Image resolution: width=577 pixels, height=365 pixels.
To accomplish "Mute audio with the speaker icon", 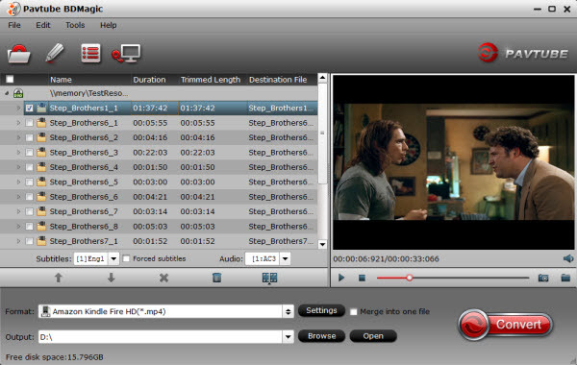I will tap(568, 258).
